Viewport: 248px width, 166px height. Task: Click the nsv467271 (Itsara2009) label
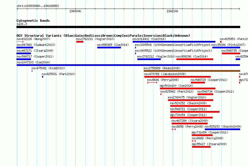click(35, 51)
